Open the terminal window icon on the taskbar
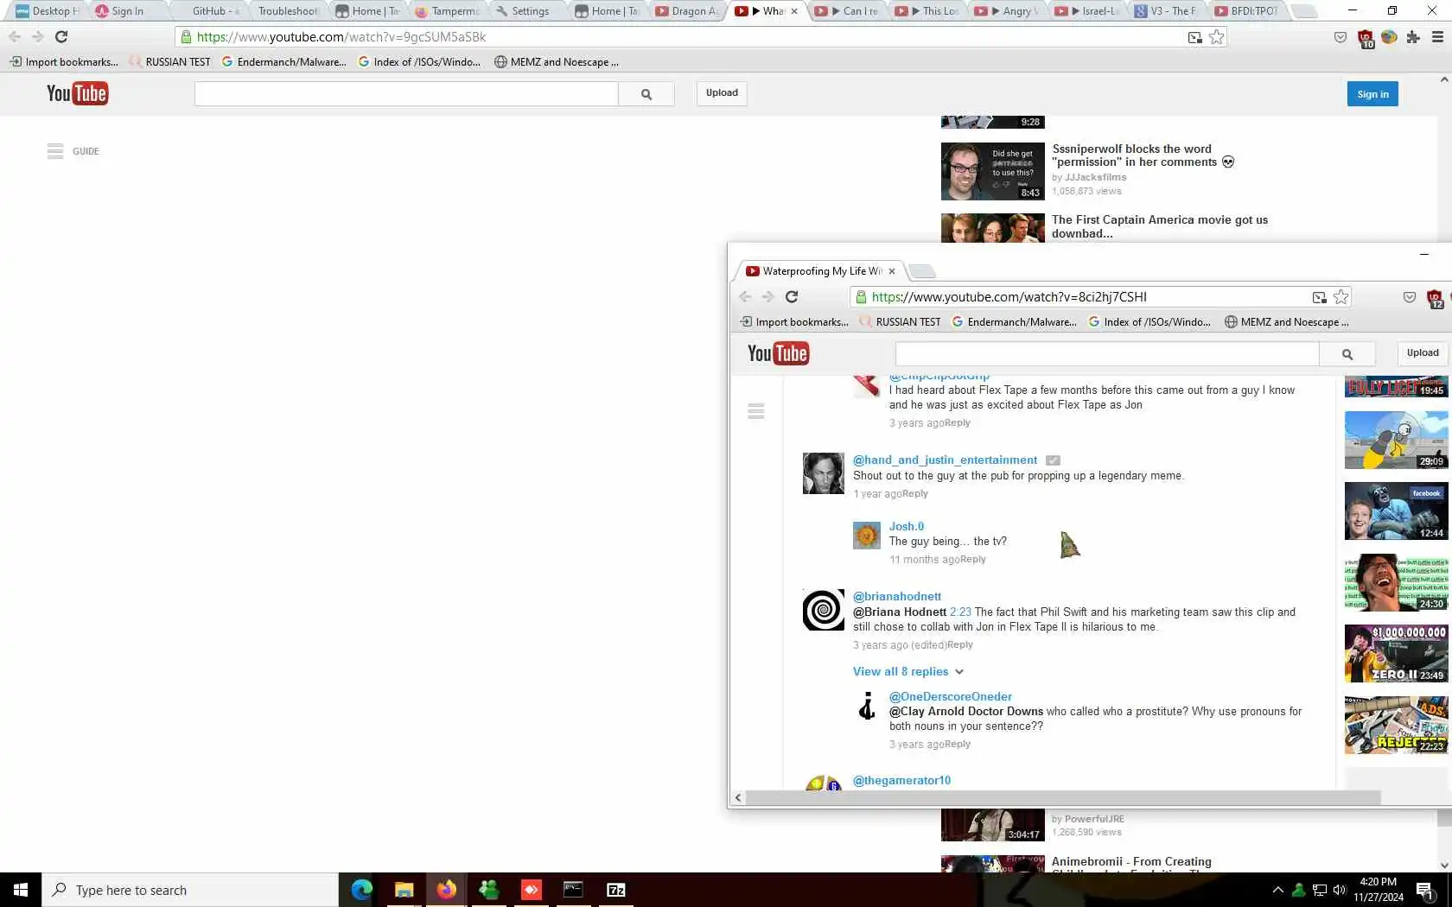The image size is (1452, 907). point(573,890)
